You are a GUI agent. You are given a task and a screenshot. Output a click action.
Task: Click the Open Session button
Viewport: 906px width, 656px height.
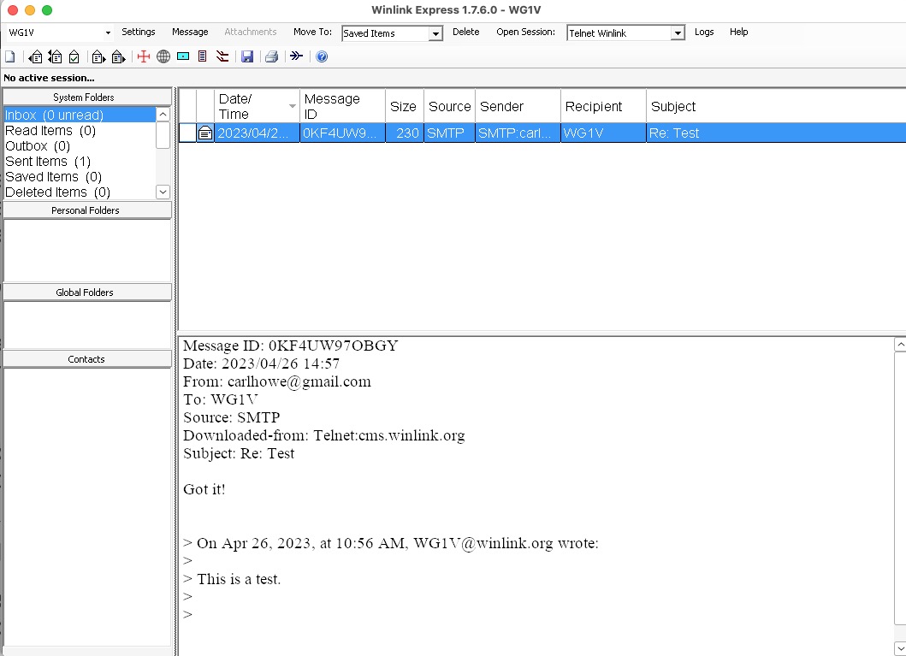[525, 33]
